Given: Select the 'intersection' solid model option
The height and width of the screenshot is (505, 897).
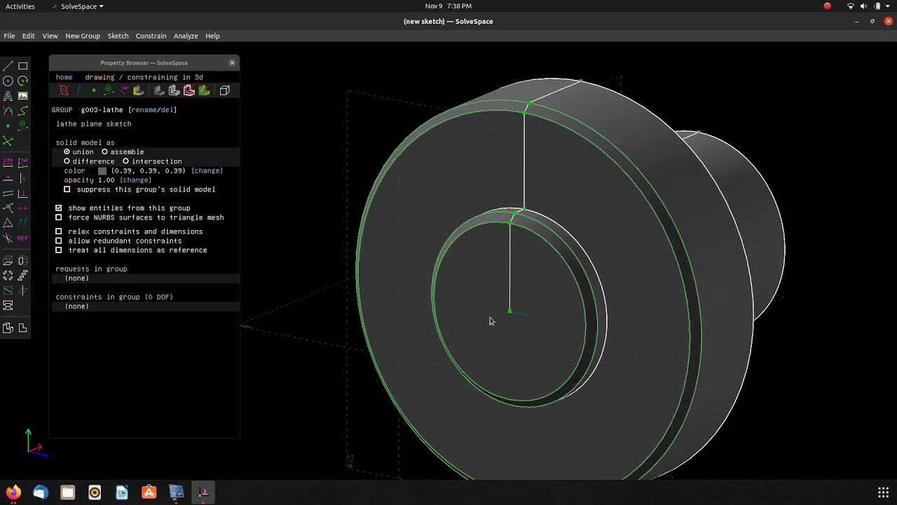Looking at the screenshot, I should point(126,161).
